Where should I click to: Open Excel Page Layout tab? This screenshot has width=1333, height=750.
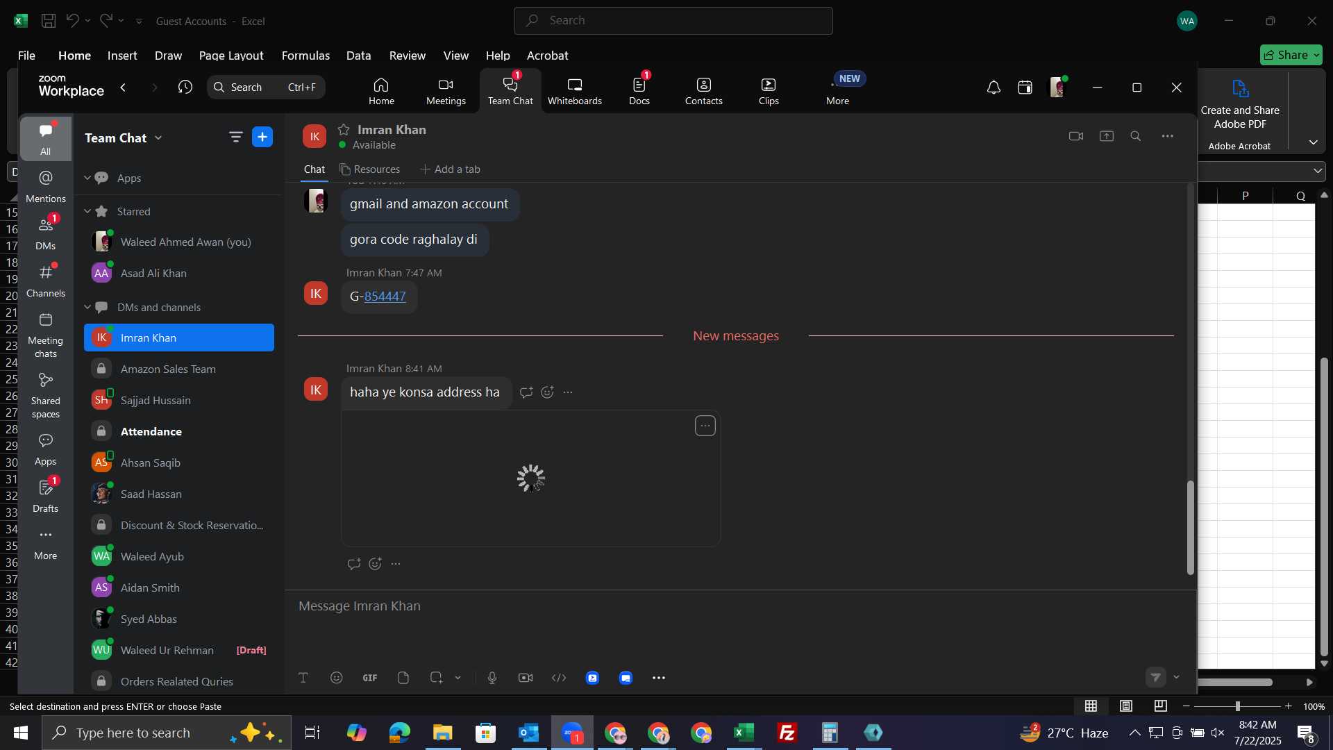[x=231, y=56]
